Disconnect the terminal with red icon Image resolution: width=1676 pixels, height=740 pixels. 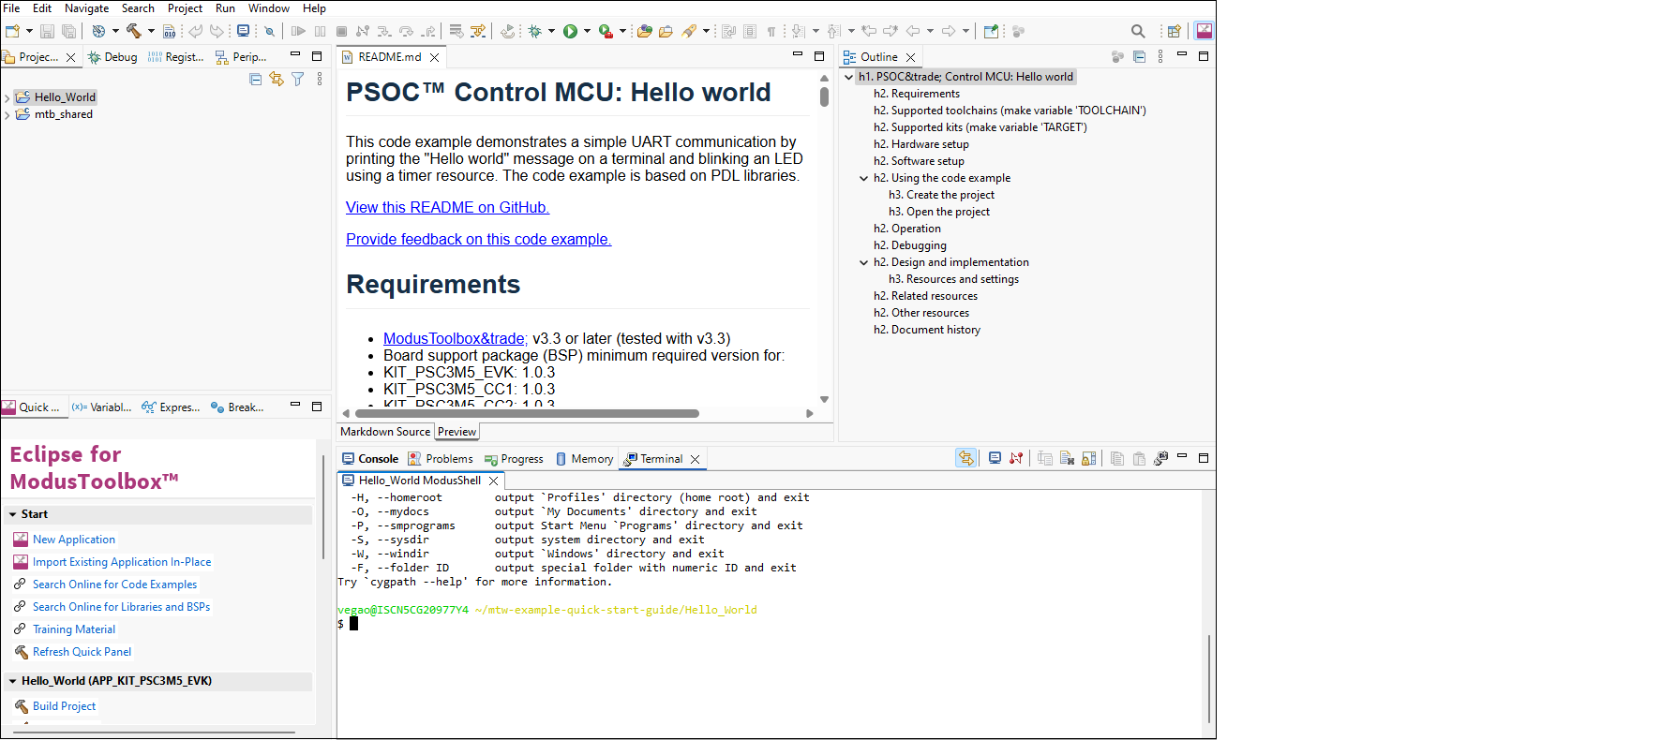point(1016,458)
